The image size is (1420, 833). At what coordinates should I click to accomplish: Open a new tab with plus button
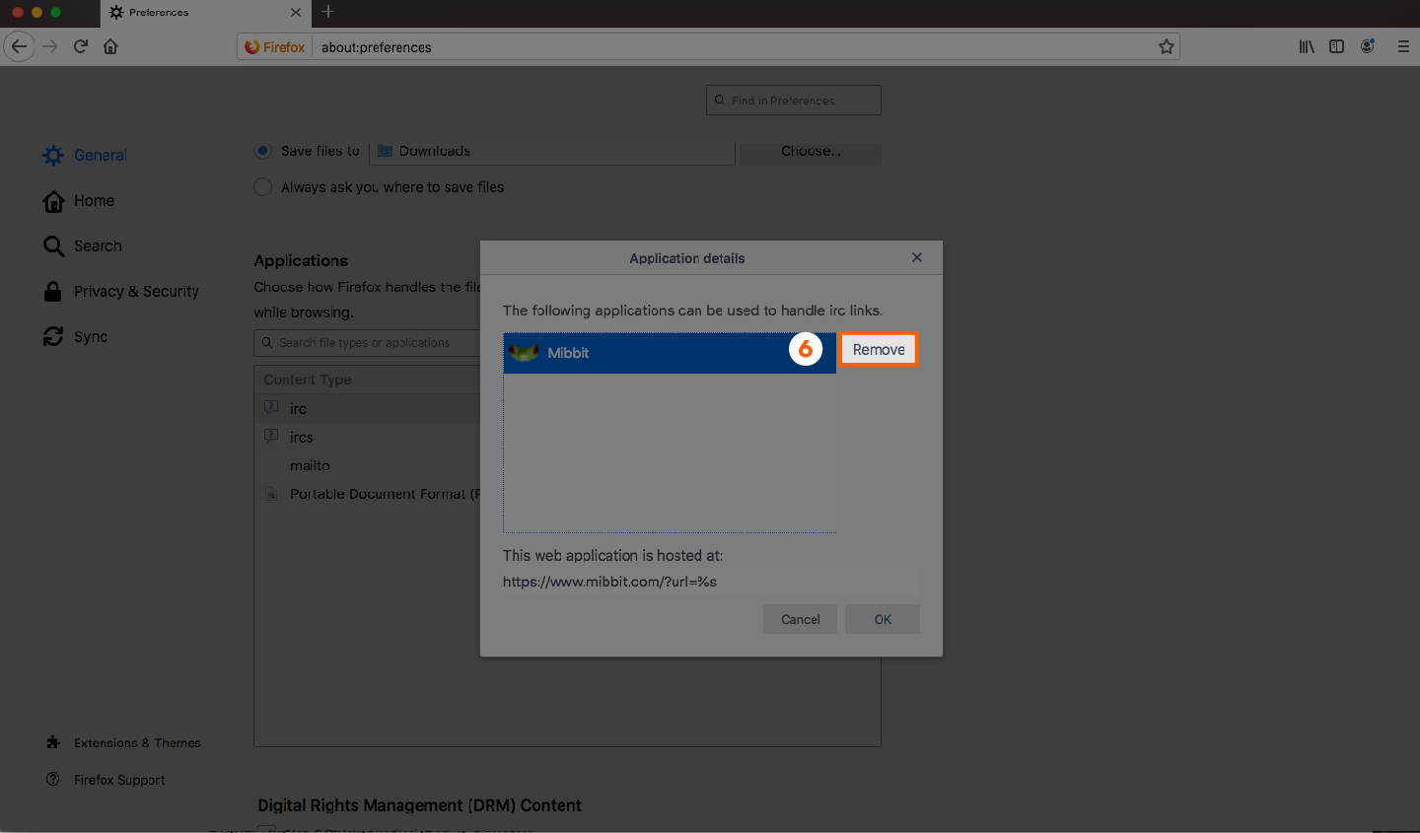pyautogui.click(x=328, y=12)
